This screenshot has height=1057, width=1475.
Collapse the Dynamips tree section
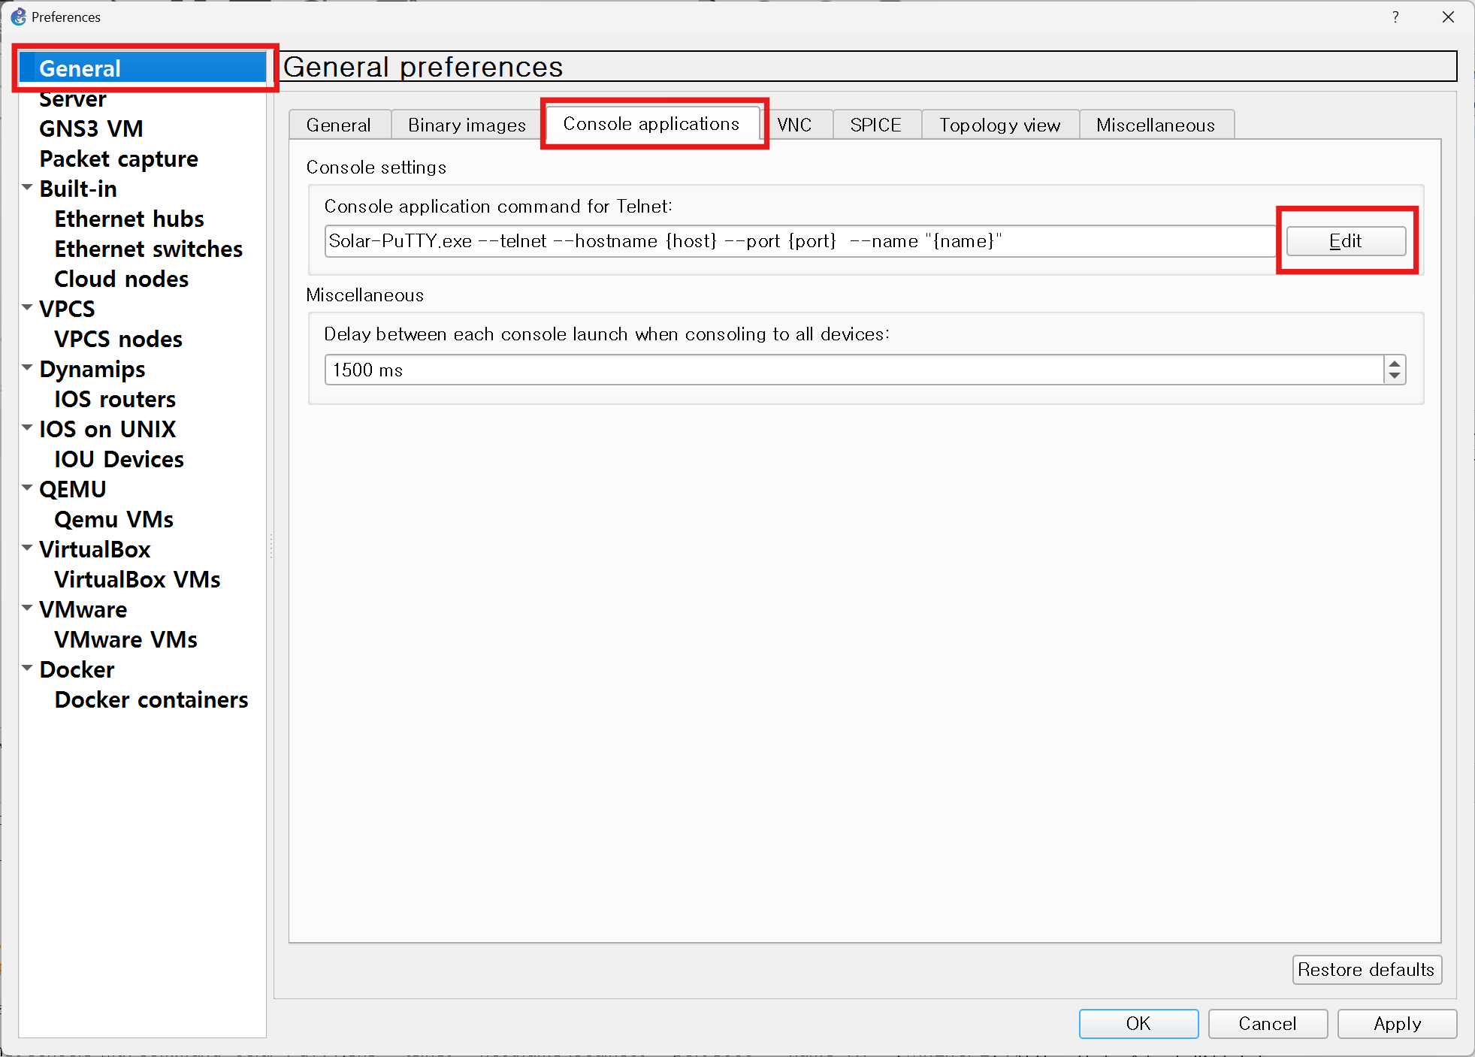[x=28, y=367]
